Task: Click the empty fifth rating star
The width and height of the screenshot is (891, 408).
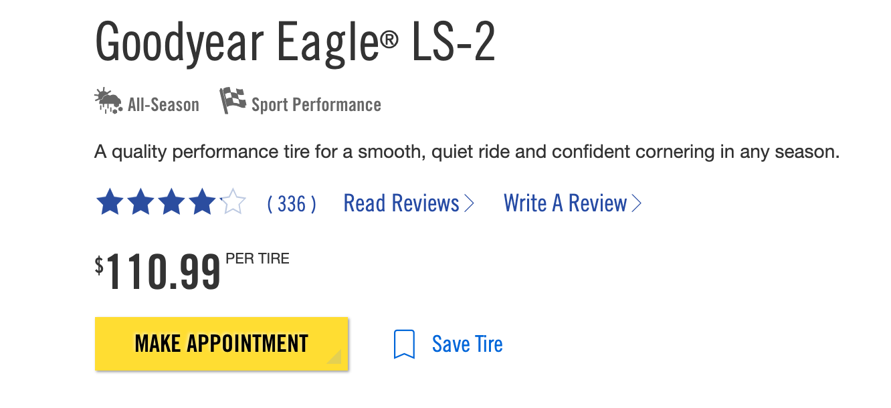Action: tap(233, 202)
